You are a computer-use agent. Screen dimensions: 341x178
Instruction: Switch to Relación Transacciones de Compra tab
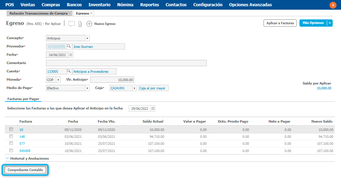point(38,13)
